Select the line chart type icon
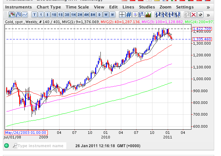Viewport: 221px width, 156px height. [x=25, y=15]
